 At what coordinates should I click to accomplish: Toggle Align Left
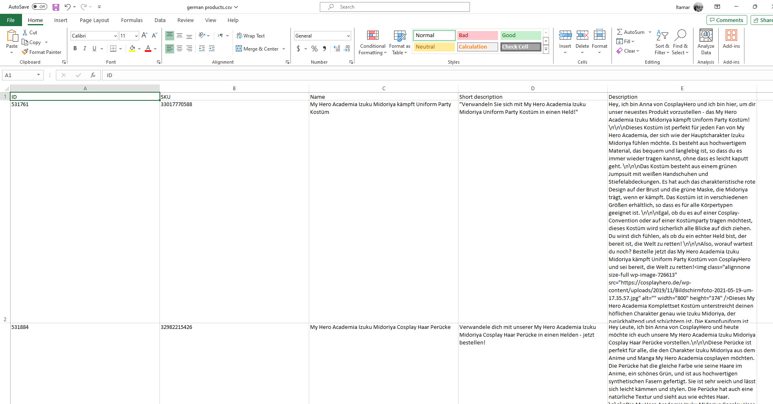click(x=170, y=49)
